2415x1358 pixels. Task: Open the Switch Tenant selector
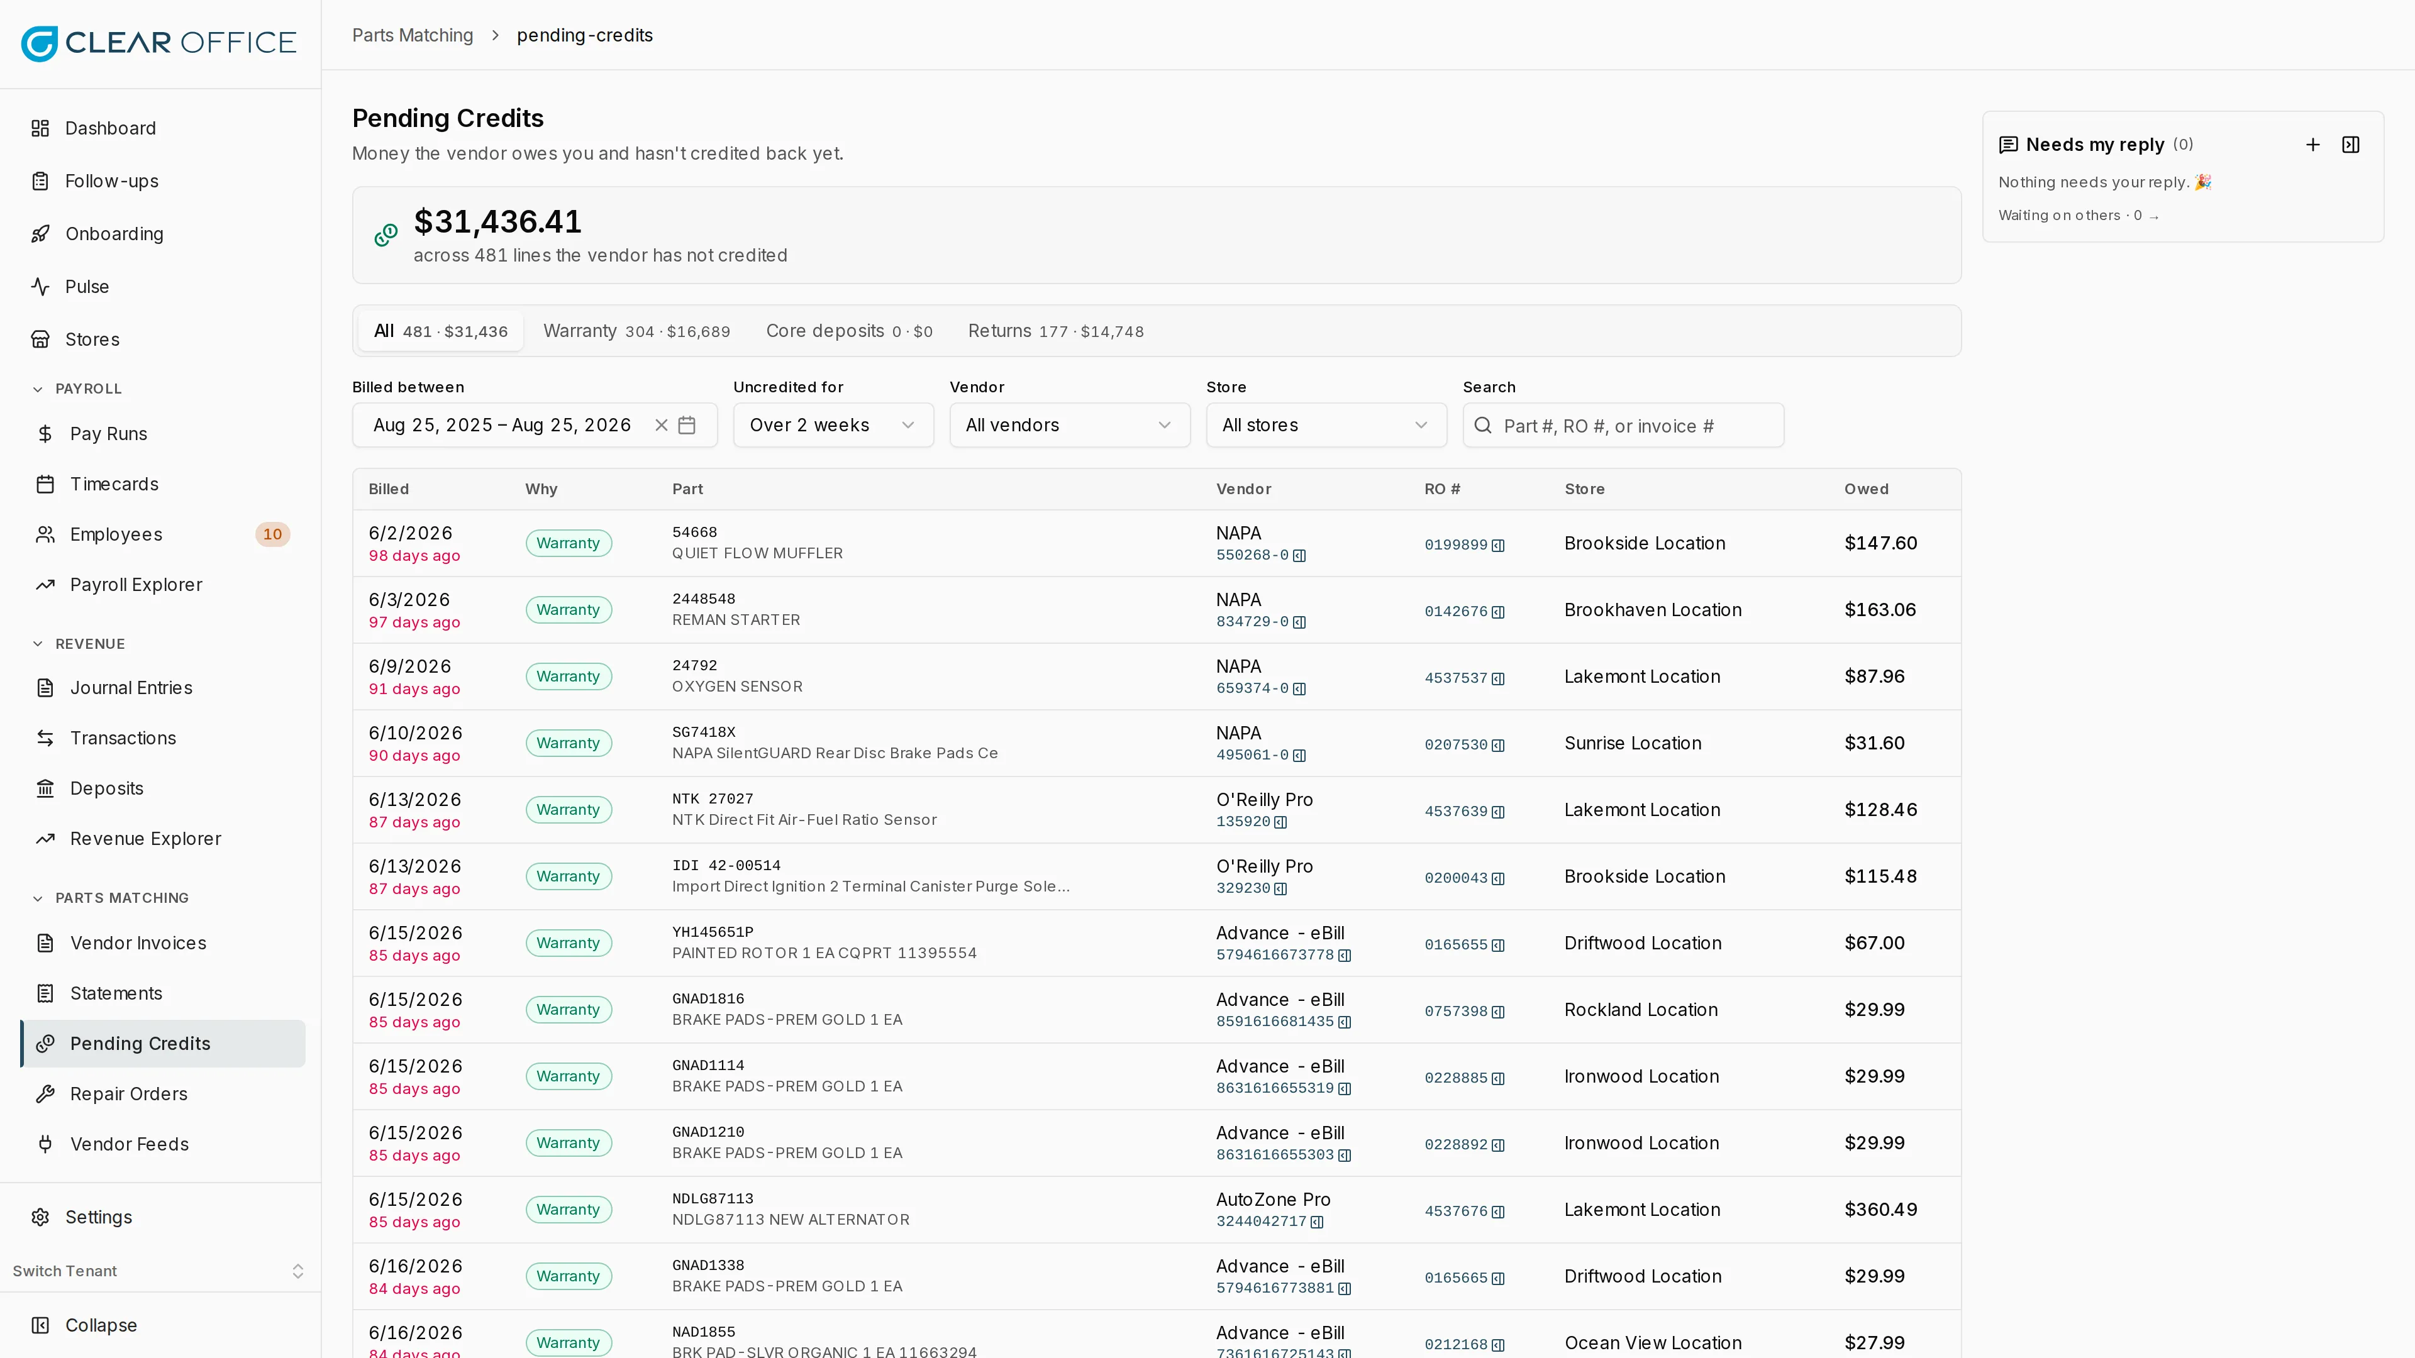[x=160, y=1272]
